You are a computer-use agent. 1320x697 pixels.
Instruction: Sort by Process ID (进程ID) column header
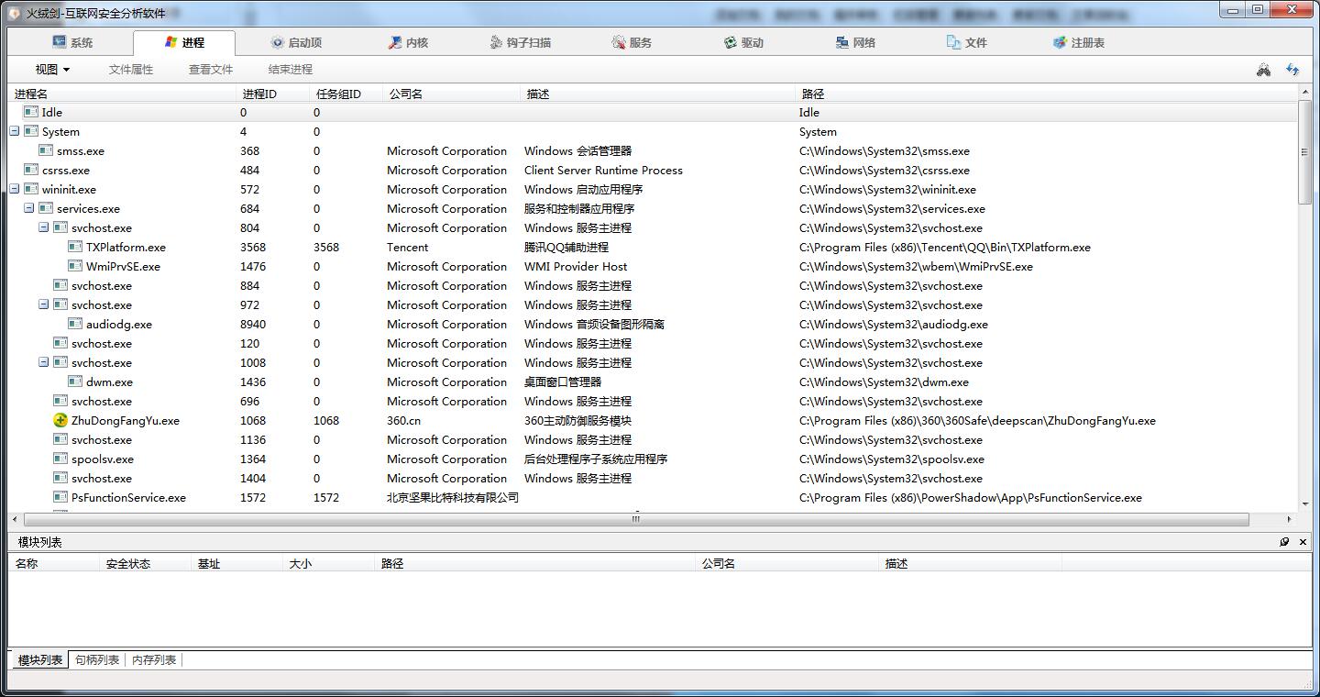[x=259, y=94]
